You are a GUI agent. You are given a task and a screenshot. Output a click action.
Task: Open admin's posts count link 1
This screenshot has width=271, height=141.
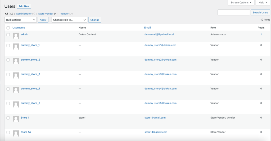coord(261,35)
